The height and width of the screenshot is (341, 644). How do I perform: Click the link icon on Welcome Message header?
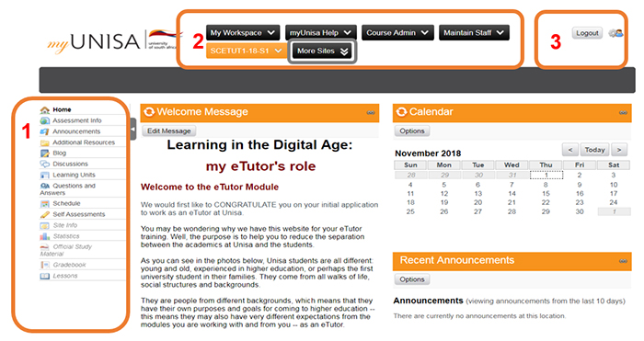[x=371, y=112]
